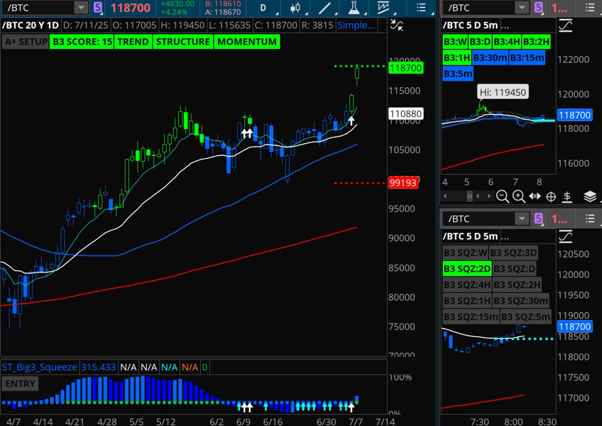Screen dimensions: 602x426
Task: Click the stacked layers icon
Action: tap(590, 196)
